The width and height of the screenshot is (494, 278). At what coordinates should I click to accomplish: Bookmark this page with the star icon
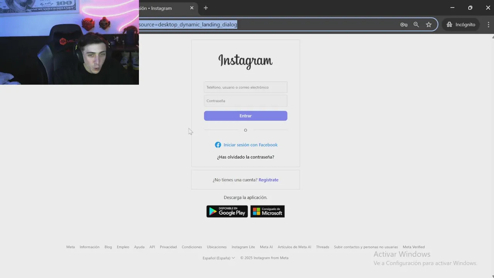tap(429, 24)
